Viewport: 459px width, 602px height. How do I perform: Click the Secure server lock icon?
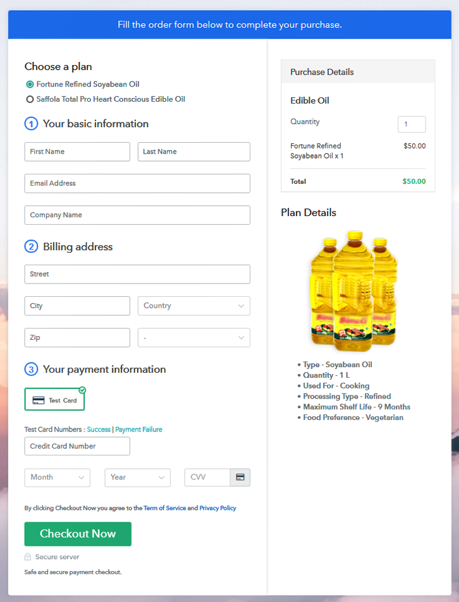pos(28,557)
